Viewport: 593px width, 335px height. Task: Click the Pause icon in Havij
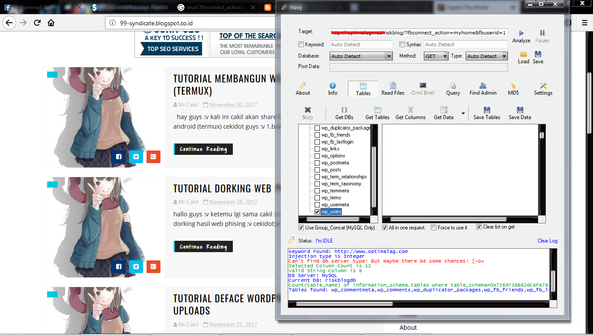pos(542,33)
